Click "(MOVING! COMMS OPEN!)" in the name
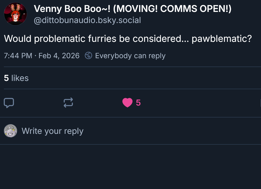This screenshot has width=261, height=189. (172, 9)
